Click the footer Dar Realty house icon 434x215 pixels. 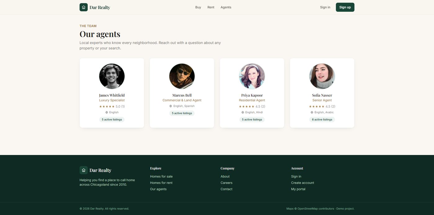83,170
